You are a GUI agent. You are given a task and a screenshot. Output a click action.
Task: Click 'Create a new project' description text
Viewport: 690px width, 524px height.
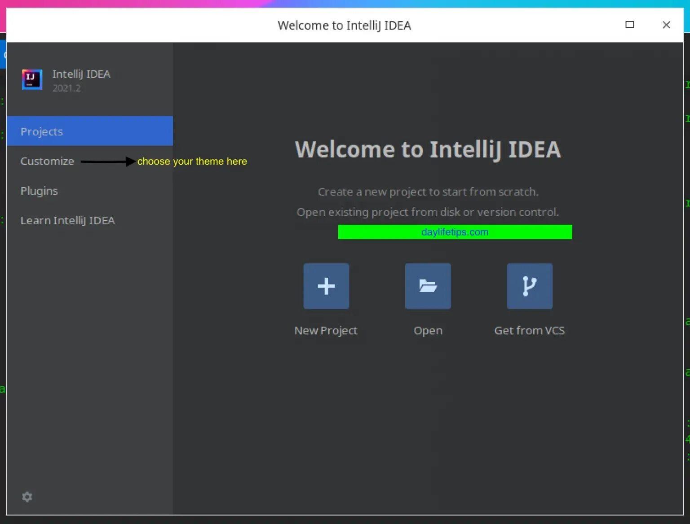point(428,192)
